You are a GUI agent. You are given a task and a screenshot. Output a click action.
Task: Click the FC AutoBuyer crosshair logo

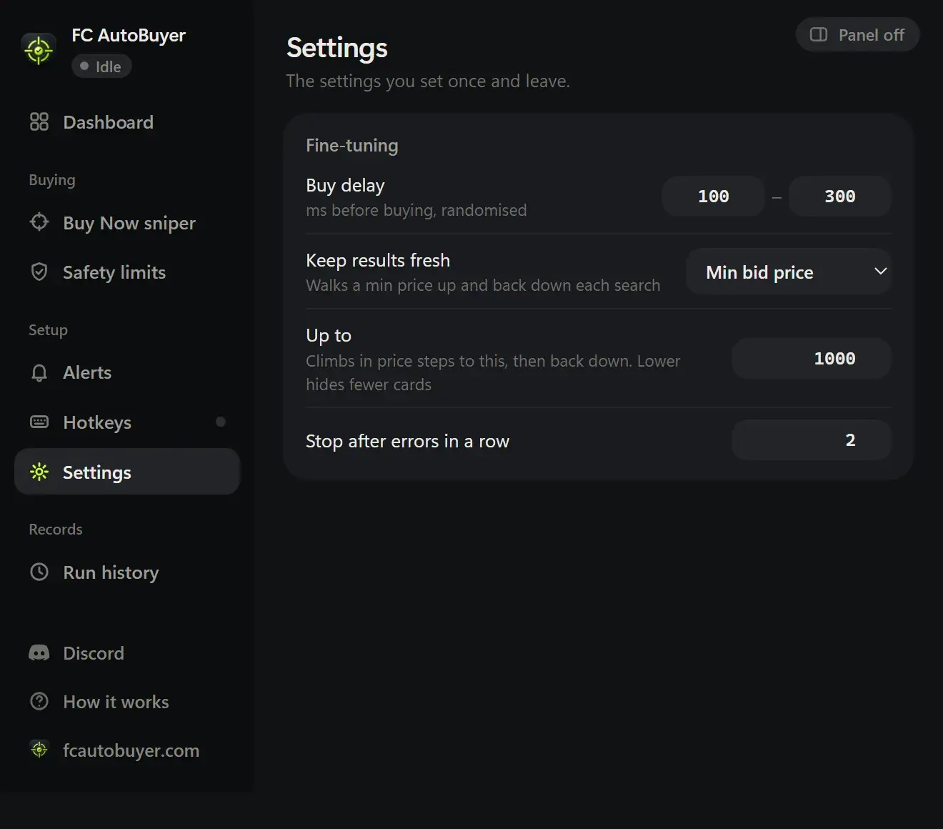tap(39, 50)
